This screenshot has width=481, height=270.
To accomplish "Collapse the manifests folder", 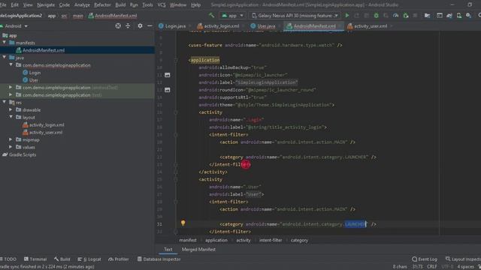I will 5,43.
